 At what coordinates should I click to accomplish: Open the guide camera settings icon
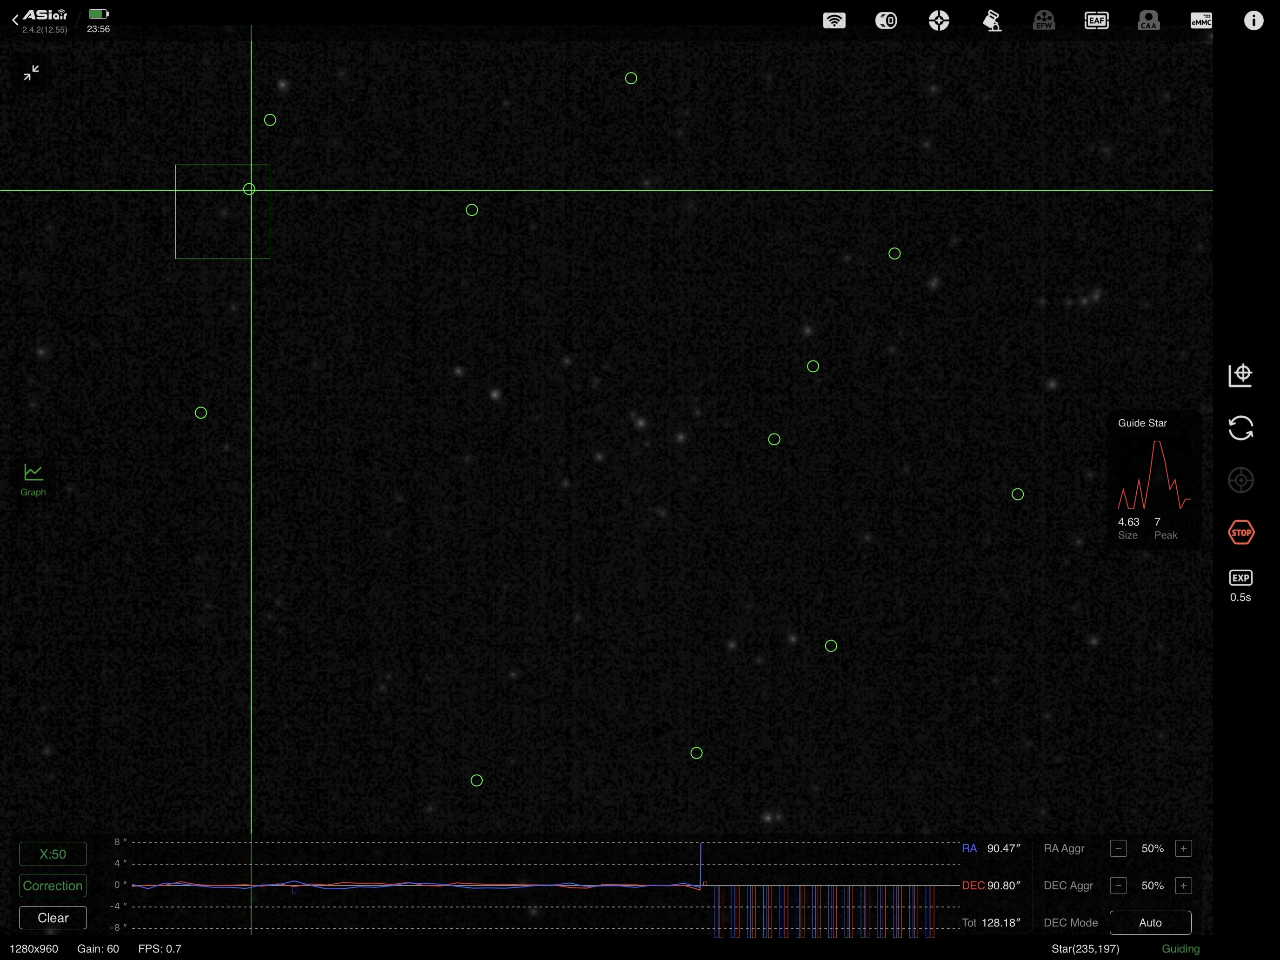939,21
